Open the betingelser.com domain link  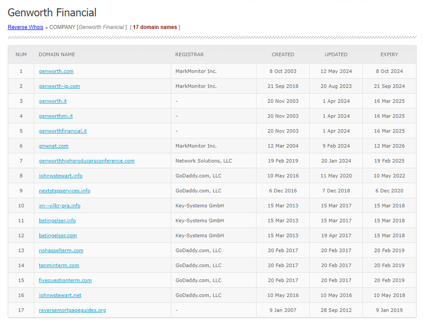tap(58, 235)
